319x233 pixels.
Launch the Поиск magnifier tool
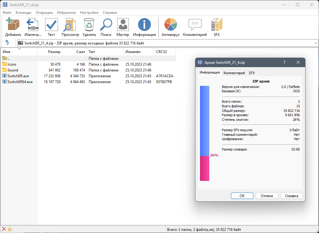[106, 25]
